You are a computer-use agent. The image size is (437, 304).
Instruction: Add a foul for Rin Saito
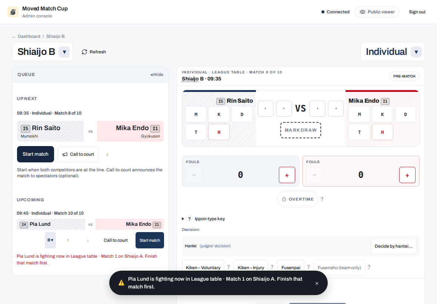tap(287, 175)
